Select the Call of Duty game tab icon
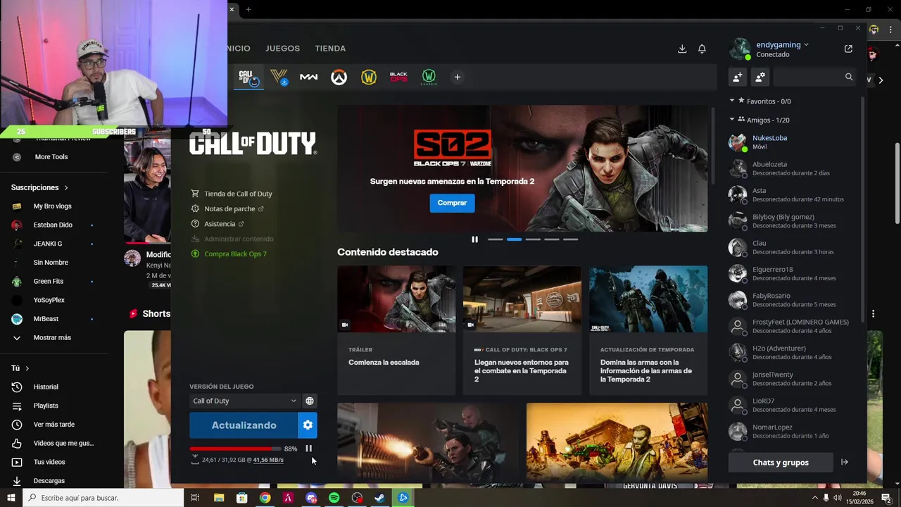 click(247, 77)
